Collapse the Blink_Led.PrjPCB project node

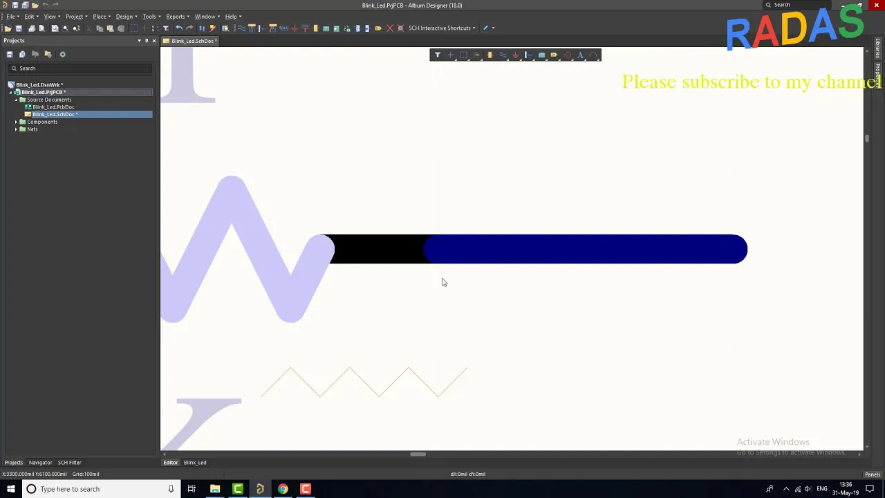click(x=10, y=92)
